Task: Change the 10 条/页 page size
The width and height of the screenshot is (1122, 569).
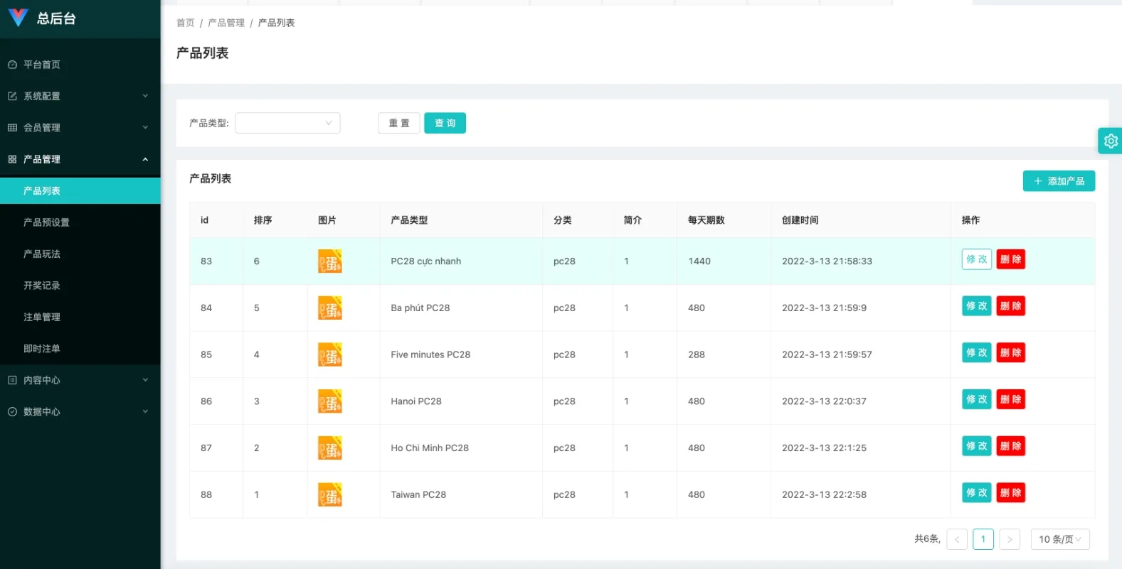Action: (x=1059, y=539)
